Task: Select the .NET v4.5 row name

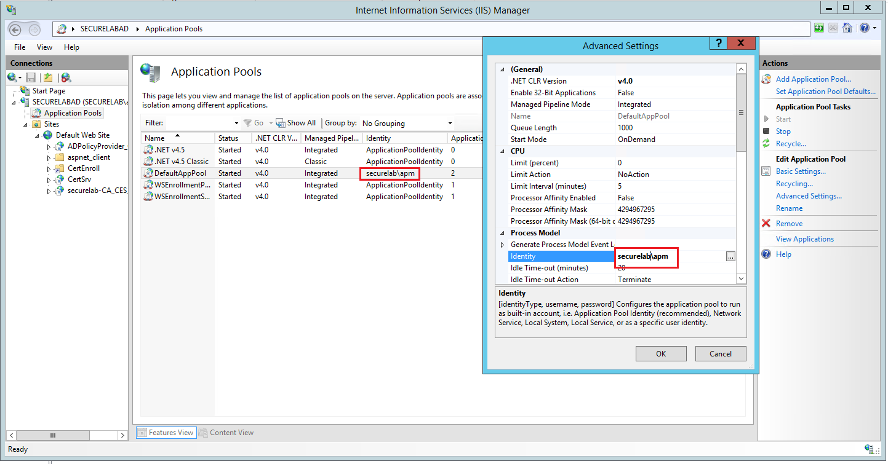Action: tap(169, 150)
